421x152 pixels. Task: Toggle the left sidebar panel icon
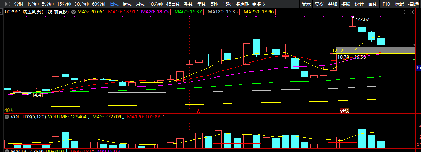coord(8,4)
